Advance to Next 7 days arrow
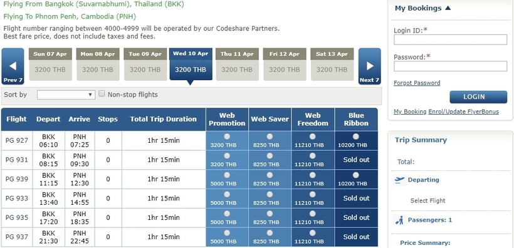This screenshot has height=248, width=514. 369,66
